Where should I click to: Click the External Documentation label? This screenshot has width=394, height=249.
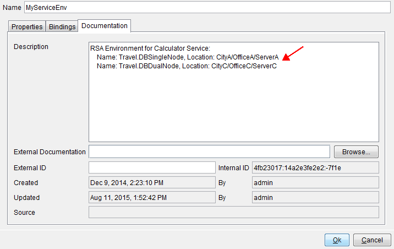point(50,152)
